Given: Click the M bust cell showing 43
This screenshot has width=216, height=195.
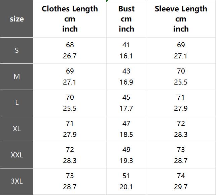Looking at the screenshot, I should tap(126, 71).
